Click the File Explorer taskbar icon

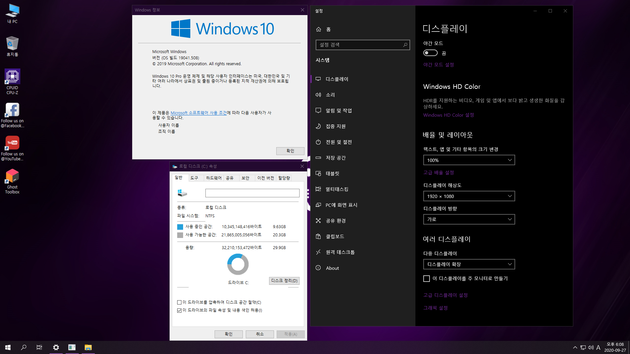coord(88,347)
